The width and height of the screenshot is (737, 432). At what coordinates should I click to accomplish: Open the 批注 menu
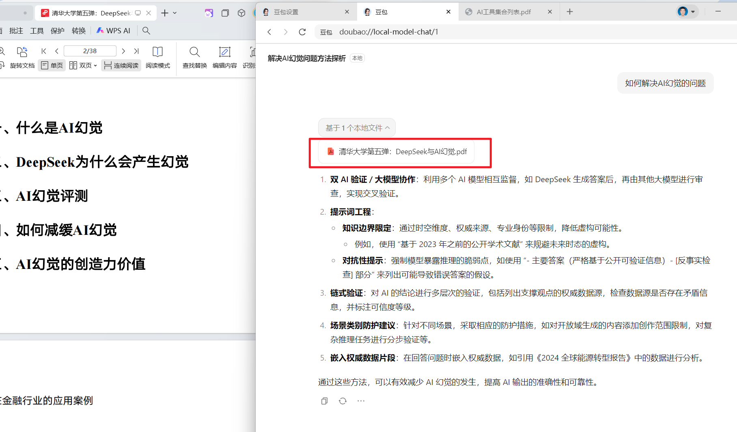pyautogui.click(x=16, y=31)
